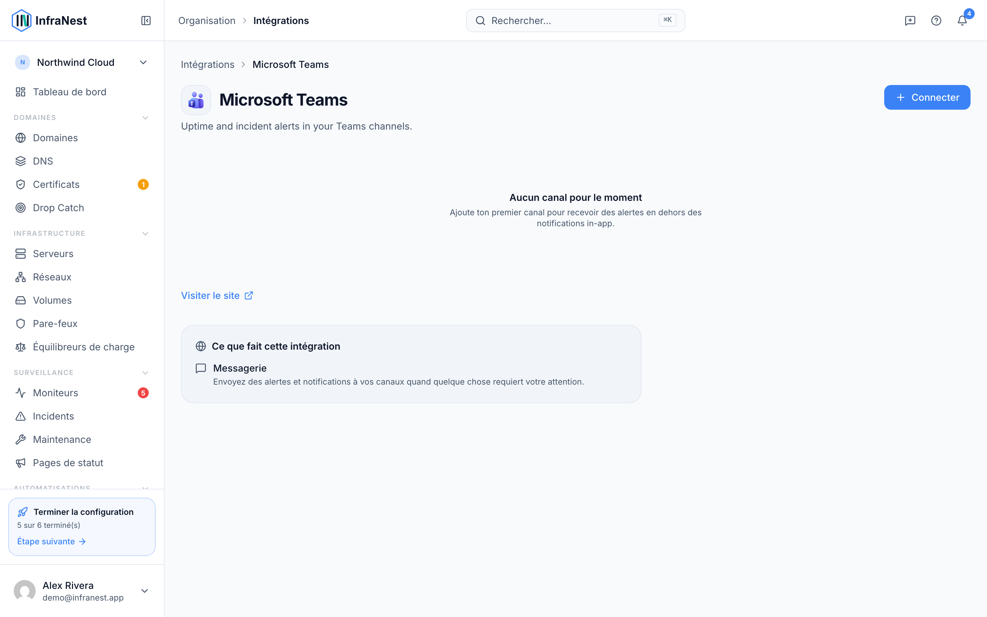This screenshot has height=617, width=987.
Task: Open the feedback message icon
Action: (910, 21)
